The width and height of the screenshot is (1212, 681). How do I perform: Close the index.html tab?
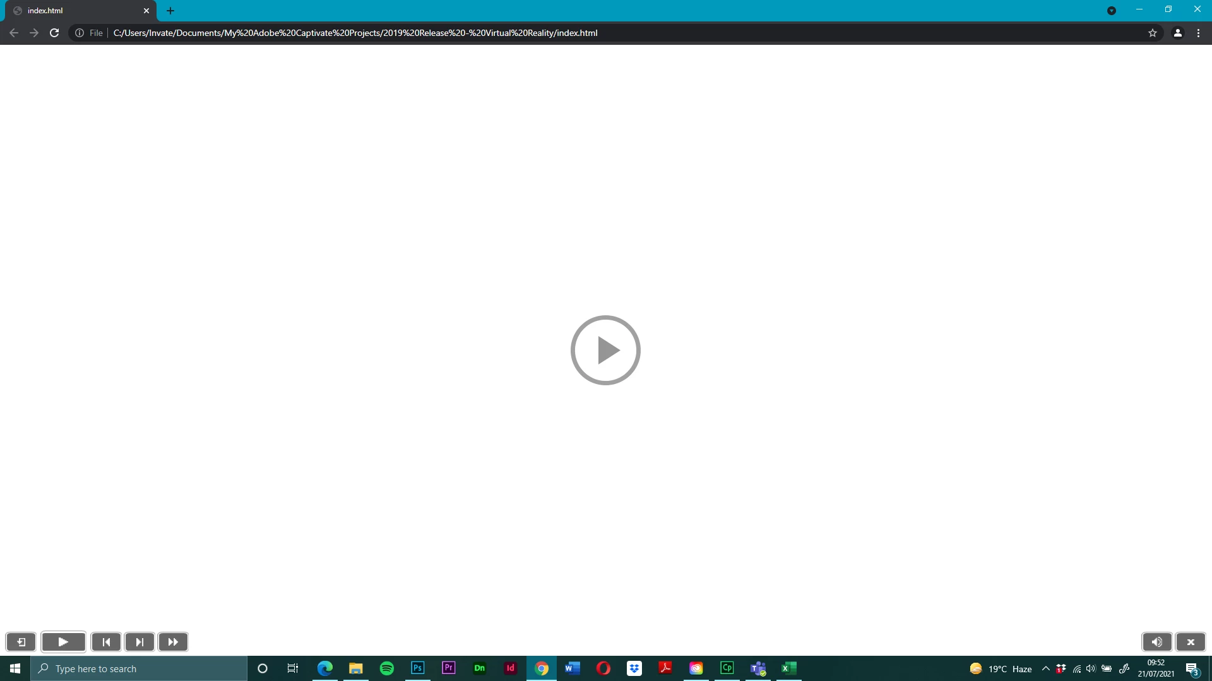point(146,11)
